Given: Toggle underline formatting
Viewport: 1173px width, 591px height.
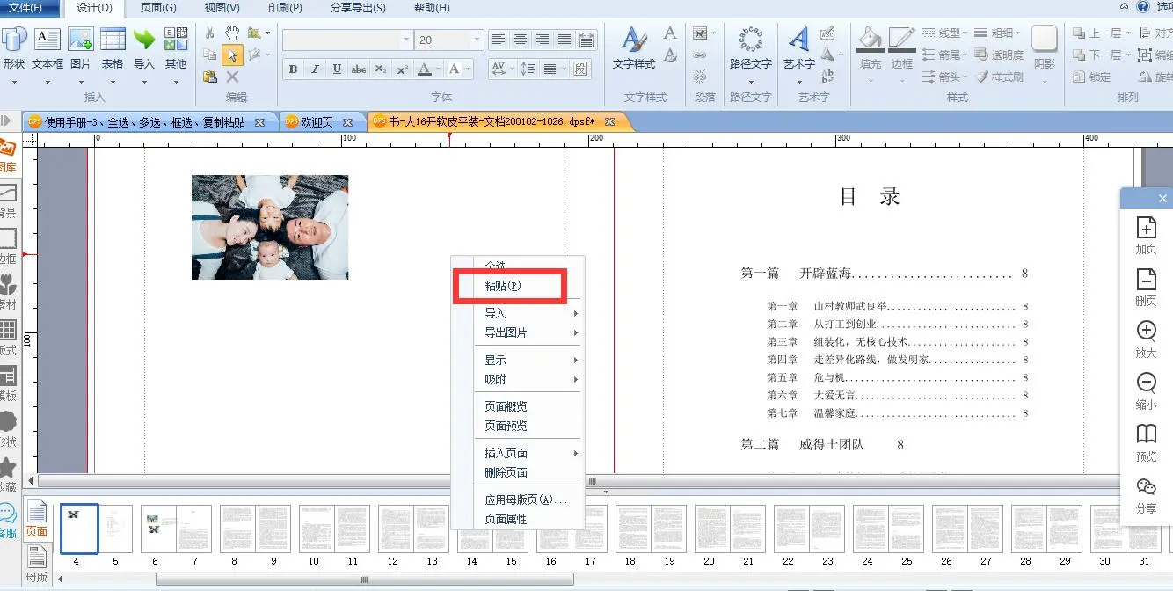Looking at the screenshot, I should coord(337,69).
